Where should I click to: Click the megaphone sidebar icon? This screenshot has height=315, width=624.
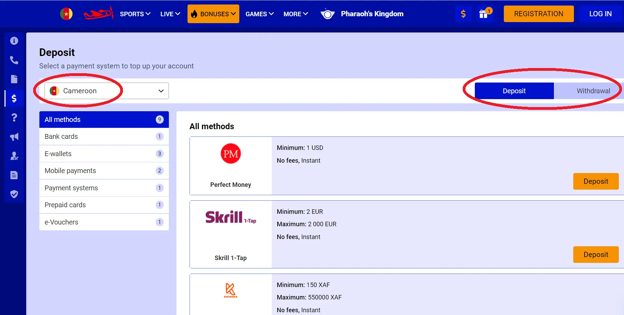click(x=14, y=137)
